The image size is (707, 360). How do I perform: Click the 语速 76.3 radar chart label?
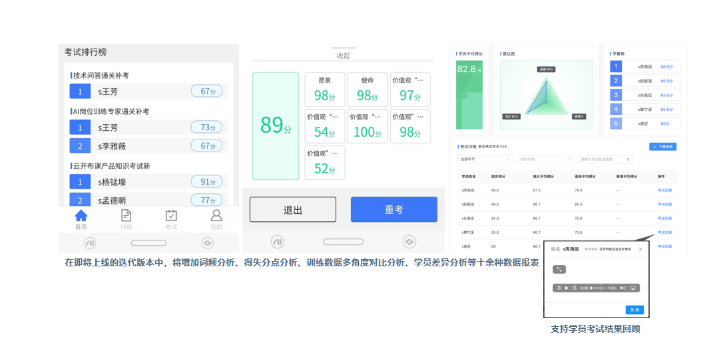pos(546,69)
